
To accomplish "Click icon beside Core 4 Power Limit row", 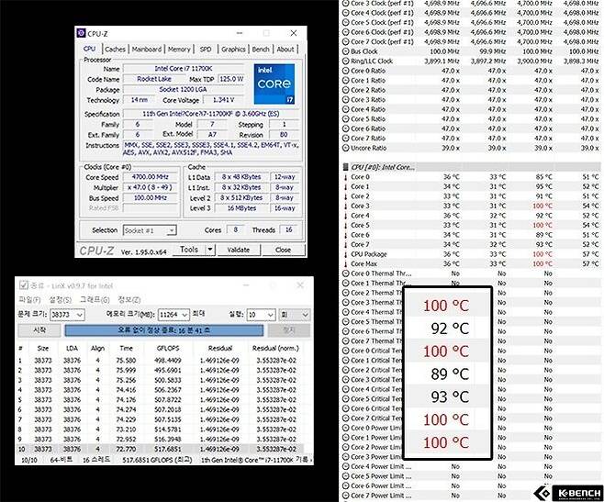I will point(345,466).
